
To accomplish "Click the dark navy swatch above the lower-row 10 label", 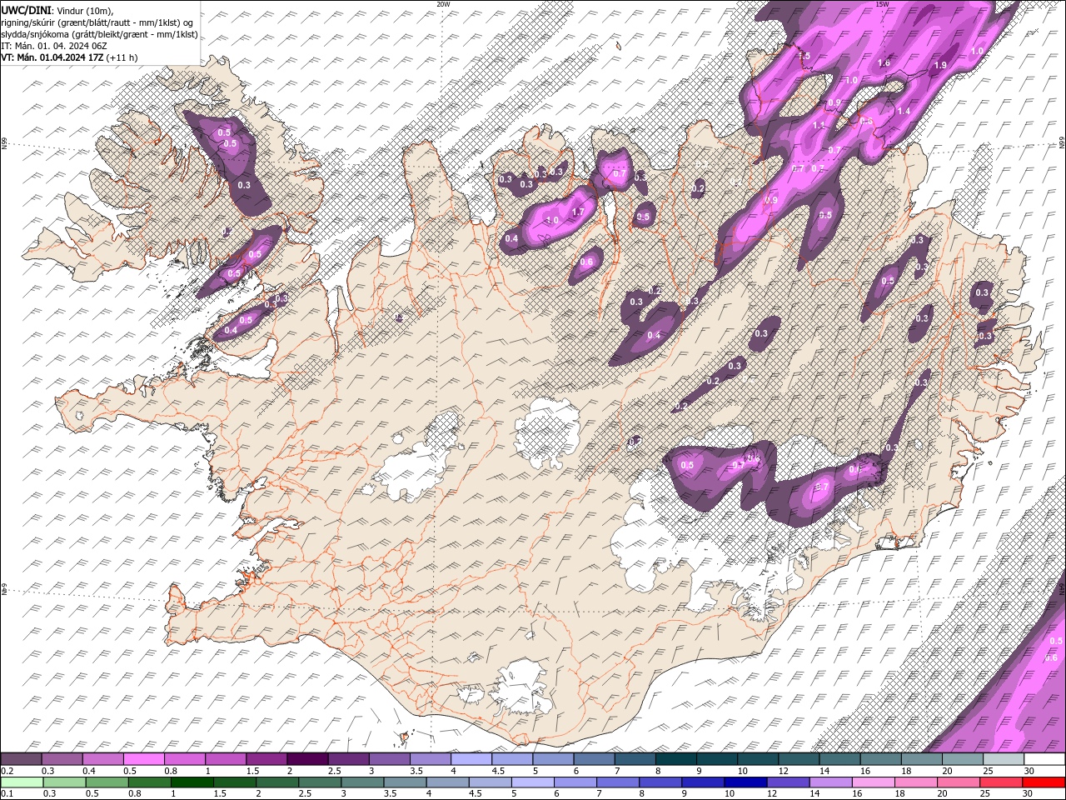I will coord(745,782).
